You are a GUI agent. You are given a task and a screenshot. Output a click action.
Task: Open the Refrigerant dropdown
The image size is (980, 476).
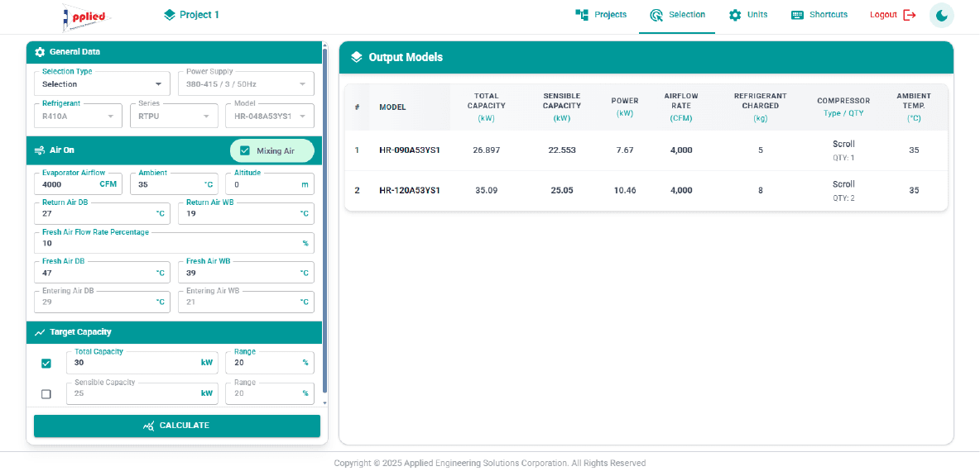click(x=78, y=116)
